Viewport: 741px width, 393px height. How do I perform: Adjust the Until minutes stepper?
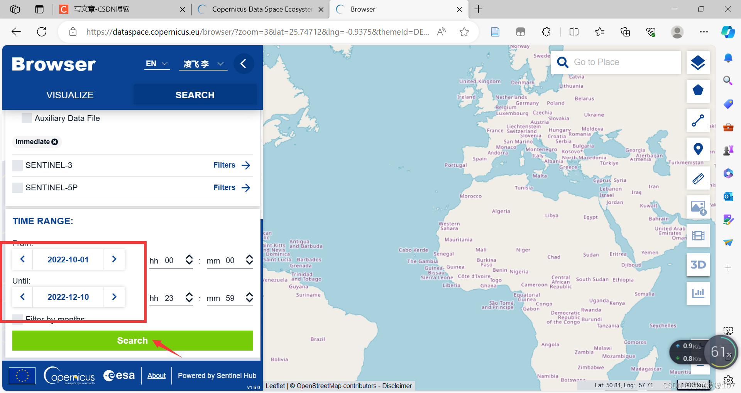point(250,298)
